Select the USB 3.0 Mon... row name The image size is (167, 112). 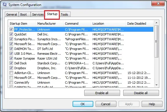point(24,54)
